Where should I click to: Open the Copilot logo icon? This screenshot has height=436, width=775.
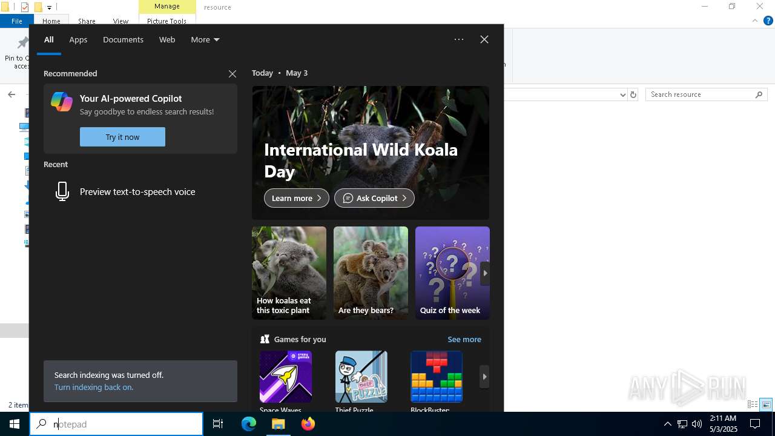[62, 102]
